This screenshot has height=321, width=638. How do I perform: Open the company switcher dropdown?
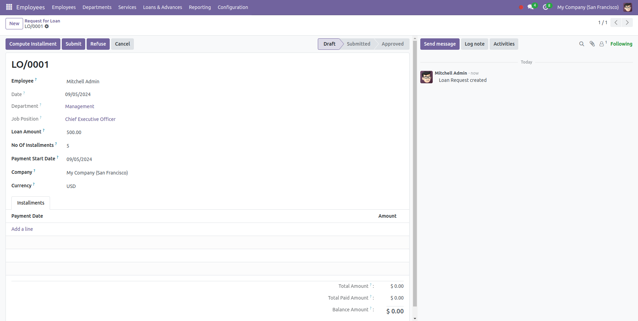pos(588,7)
